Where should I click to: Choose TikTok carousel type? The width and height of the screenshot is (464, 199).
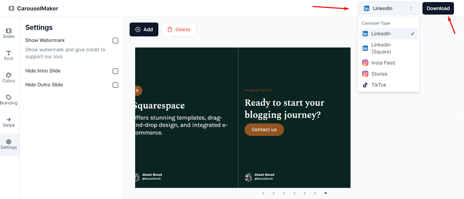tap(388, 85)
